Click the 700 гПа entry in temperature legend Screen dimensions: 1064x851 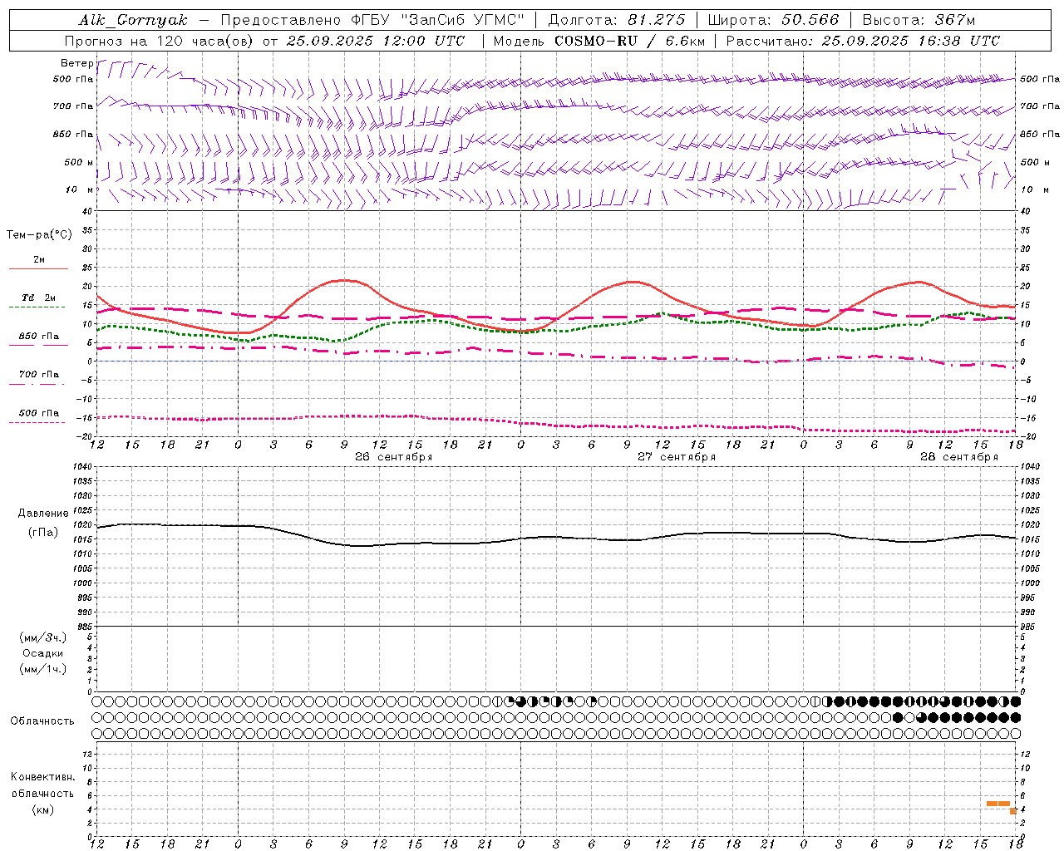pos(39,375)
